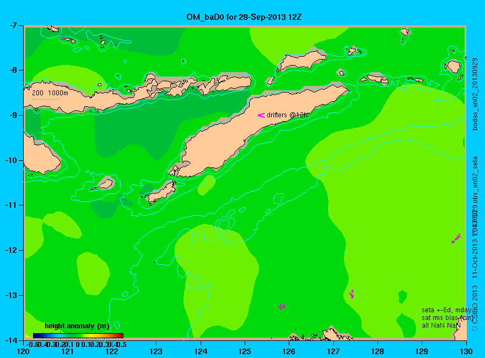Click latitude tick label "-13"
Screen dimensions: 485x358
(x=11, y=295)
